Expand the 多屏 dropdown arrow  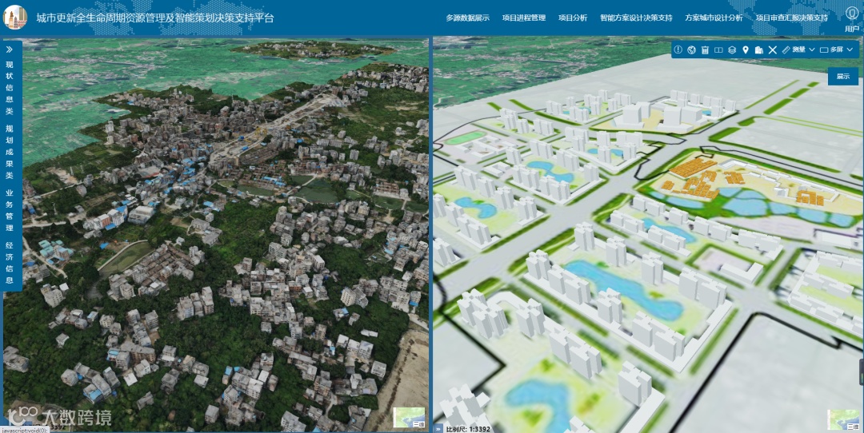849,50
